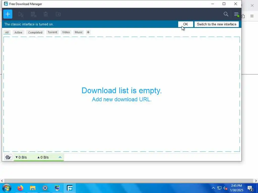Click Free Download Manager taskbar icon
The width and height of the screenshot is (258, 193).
click(70, 188)
